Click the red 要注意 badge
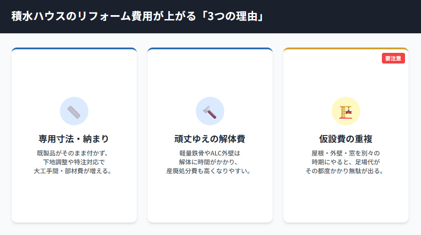421x235 pixels. coord(393,59)
